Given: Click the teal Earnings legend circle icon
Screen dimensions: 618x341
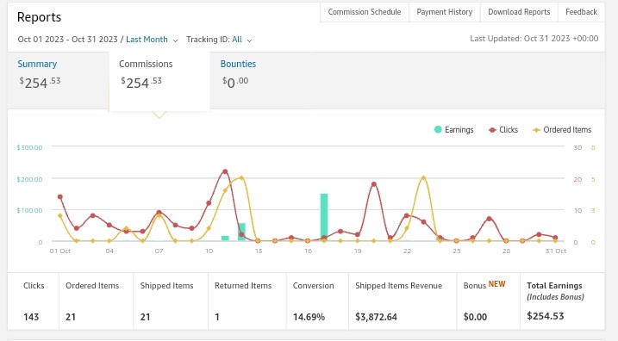Looking at the screenshot, I should tap(438, 129).
